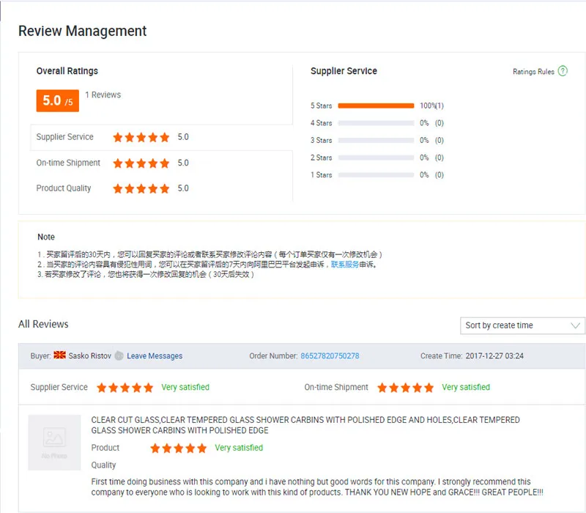The image size is (586, 513).
Task: Select the Supplier Service rating row
Action: point(161,137)
